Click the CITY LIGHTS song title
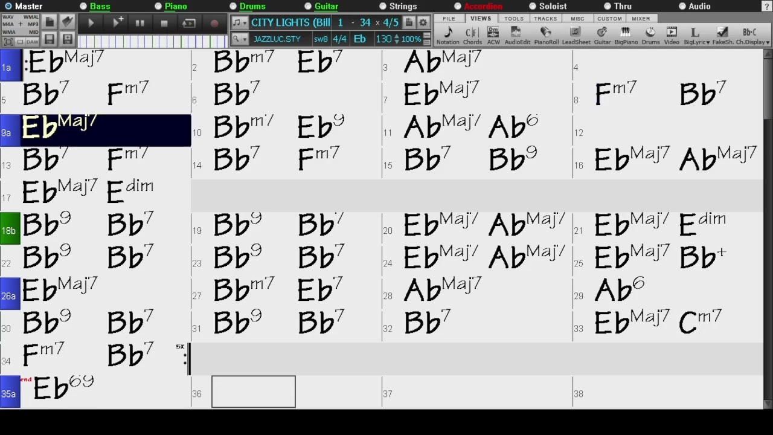This screenshot has width=773, height=435. point(290,22)
